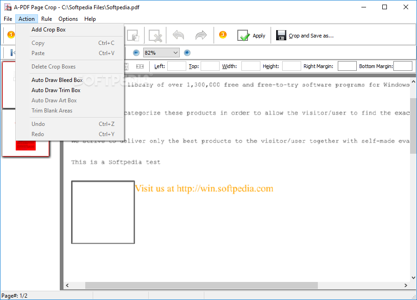Select Auto Draw Bleed Box
417x300 pixels.
70,80
